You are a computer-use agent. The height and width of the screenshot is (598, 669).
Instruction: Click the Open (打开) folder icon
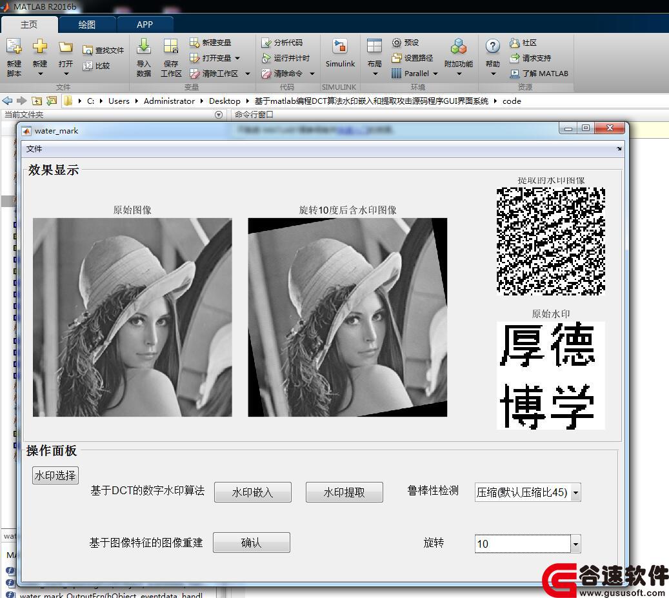pos(66,46)
